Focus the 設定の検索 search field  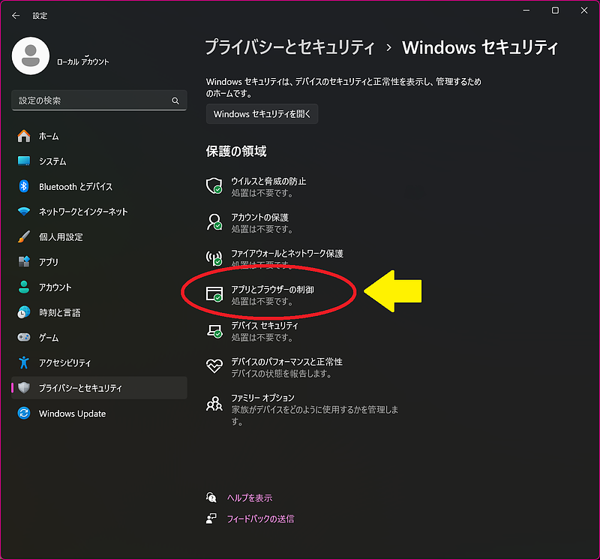(90, 101)
